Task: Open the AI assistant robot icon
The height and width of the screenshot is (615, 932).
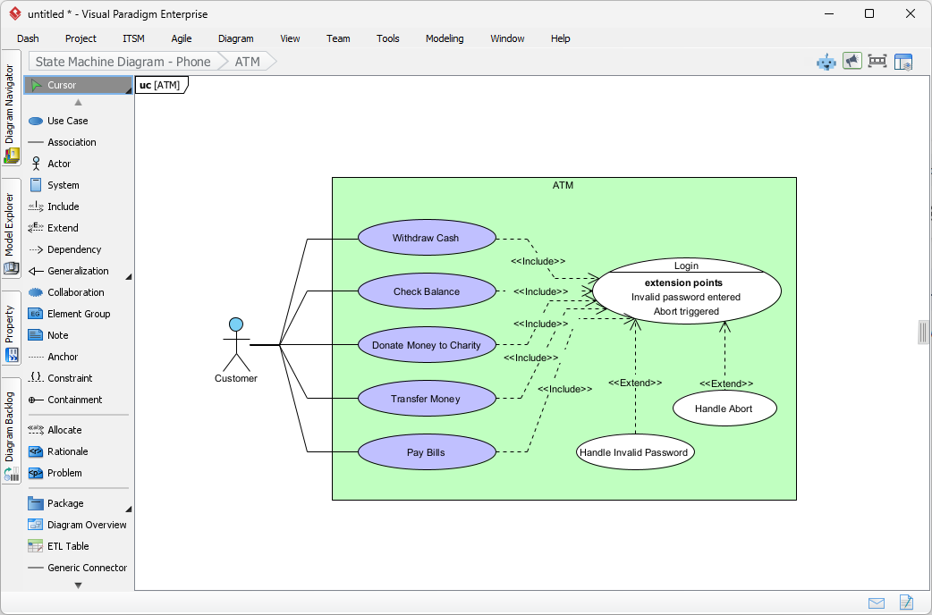Action: click(826, 61)
